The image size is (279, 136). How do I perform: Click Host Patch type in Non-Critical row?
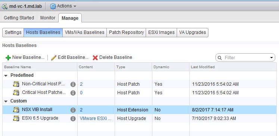point(128,84)
